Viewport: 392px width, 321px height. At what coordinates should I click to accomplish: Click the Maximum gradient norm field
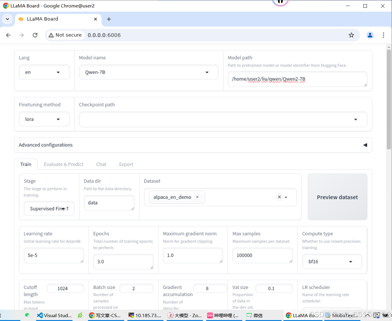click(193, 255)
